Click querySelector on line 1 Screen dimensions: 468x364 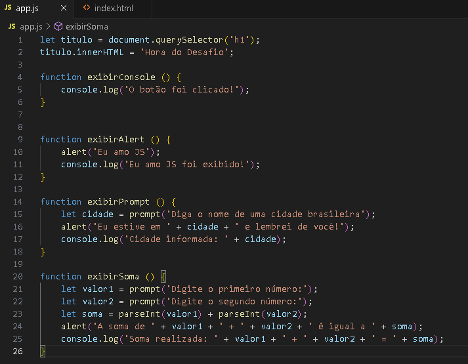(189, 40)
